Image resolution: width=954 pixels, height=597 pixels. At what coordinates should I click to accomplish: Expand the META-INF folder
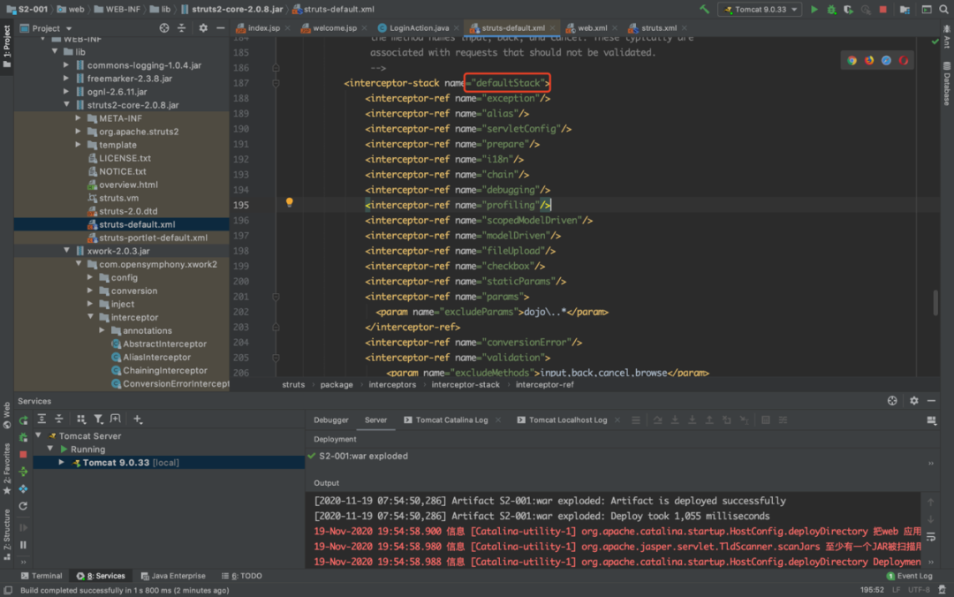[78, 118]
